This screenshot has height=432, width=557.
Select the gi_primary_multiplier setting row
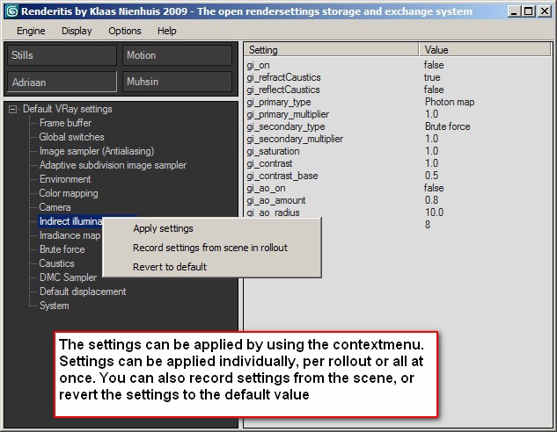398,114
